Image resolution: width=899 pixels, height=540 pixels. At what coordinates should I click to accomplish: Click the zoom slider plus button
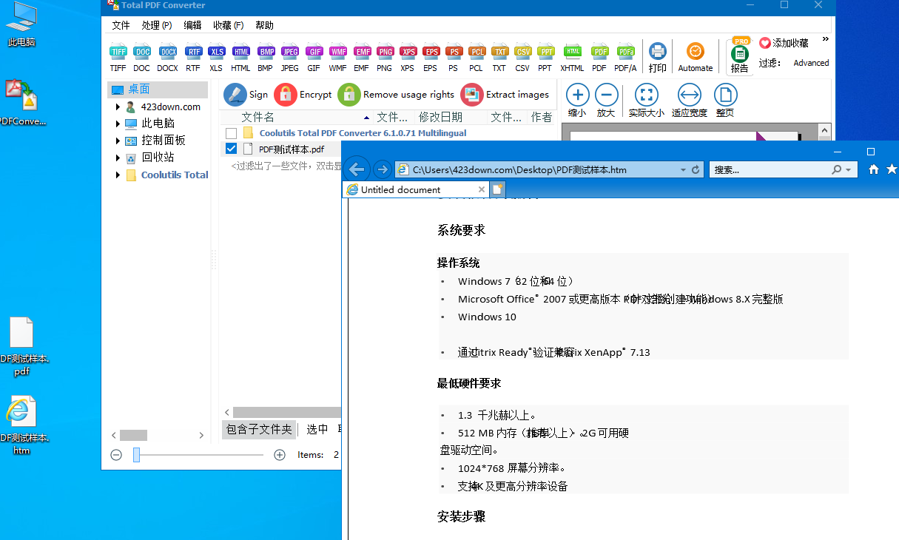(x=280, y=455)
